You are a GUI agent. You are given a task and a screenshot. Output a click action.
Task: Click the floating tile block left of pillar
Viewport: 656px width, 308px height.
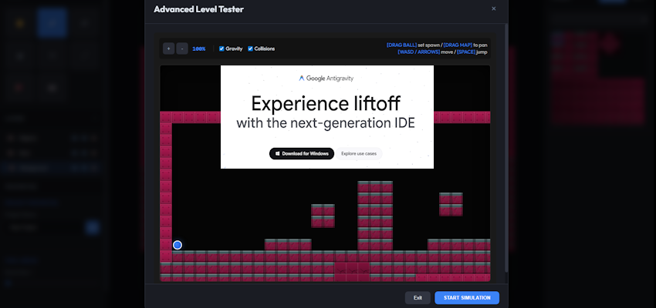point(323,216)
